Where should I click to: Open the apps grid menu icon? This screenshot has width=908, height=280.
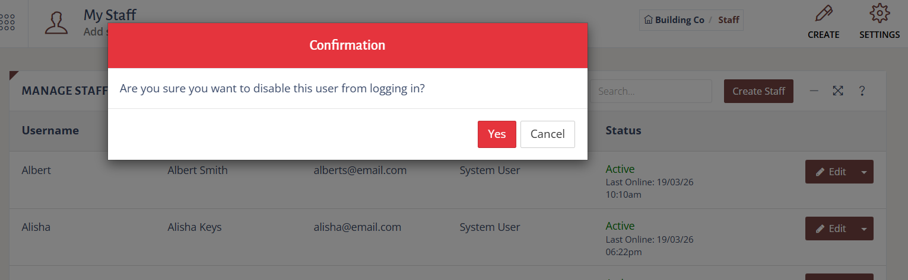8,22
